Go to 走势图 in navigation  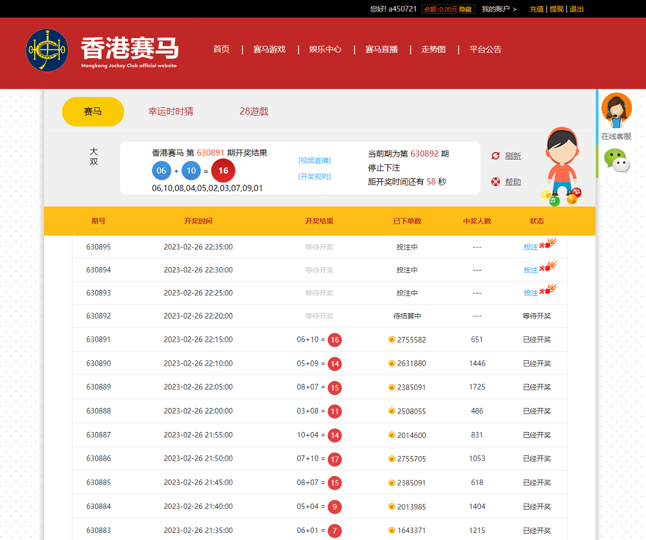tap(433, 49)
